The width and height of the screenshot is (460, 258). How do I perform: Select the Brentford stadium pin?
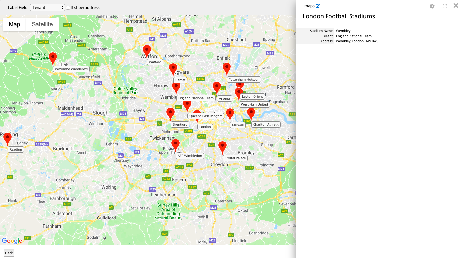[170, 114]
